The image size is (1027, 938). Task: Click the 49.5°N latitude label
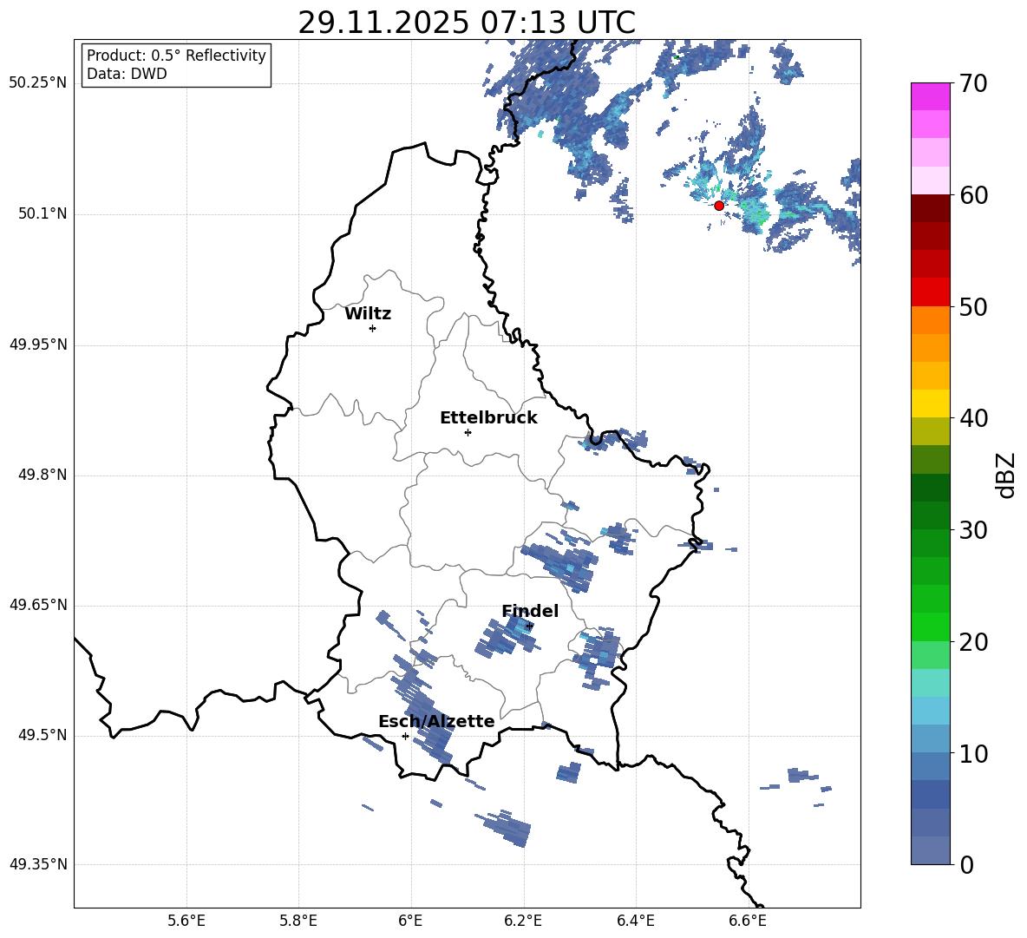pos(43,735)
